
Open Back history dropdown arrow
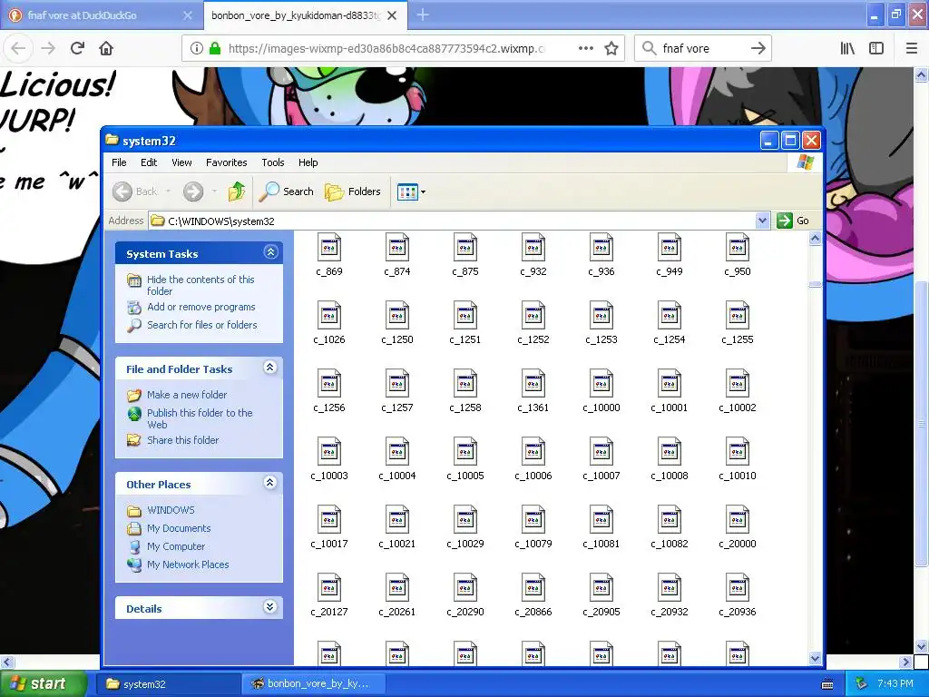[x=168, y=191]
